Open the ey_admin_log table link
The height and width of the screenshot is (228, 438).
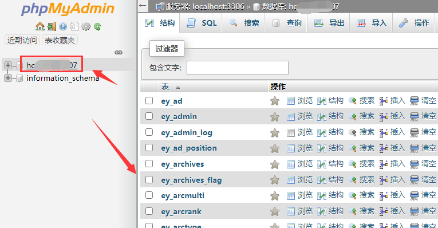click(x=187, y=132)
